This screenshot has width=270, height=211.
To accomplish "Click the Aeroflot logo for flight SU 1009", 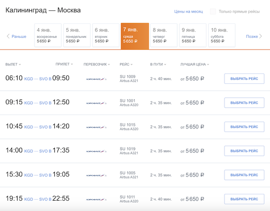I will click(x=96, y=78).
